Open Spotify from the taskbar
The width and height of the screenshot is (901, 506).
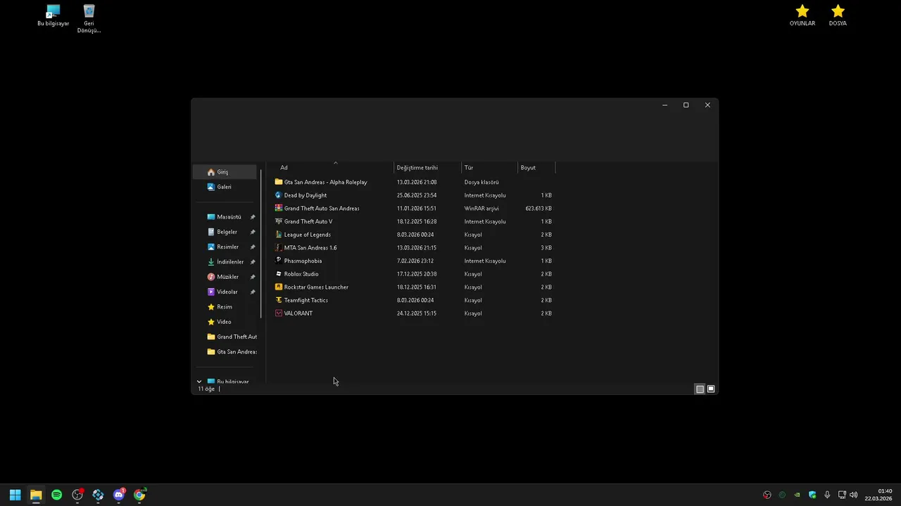(56, 495)
